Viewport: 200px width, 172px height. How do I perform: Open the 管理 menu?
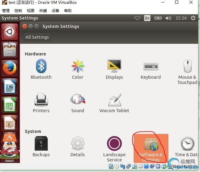pyautogui.click(x=6, y=11)
